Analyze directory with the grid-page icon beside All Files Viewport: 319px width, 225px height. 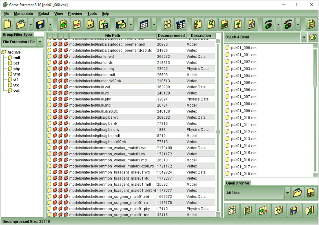coord(311,193)
